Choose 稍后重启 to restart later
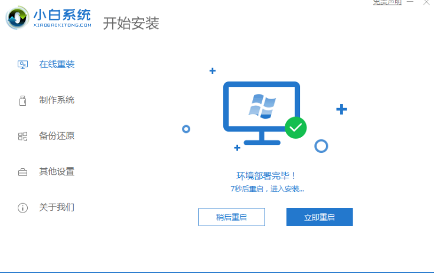Screen dimensions: 443x274 232,217
